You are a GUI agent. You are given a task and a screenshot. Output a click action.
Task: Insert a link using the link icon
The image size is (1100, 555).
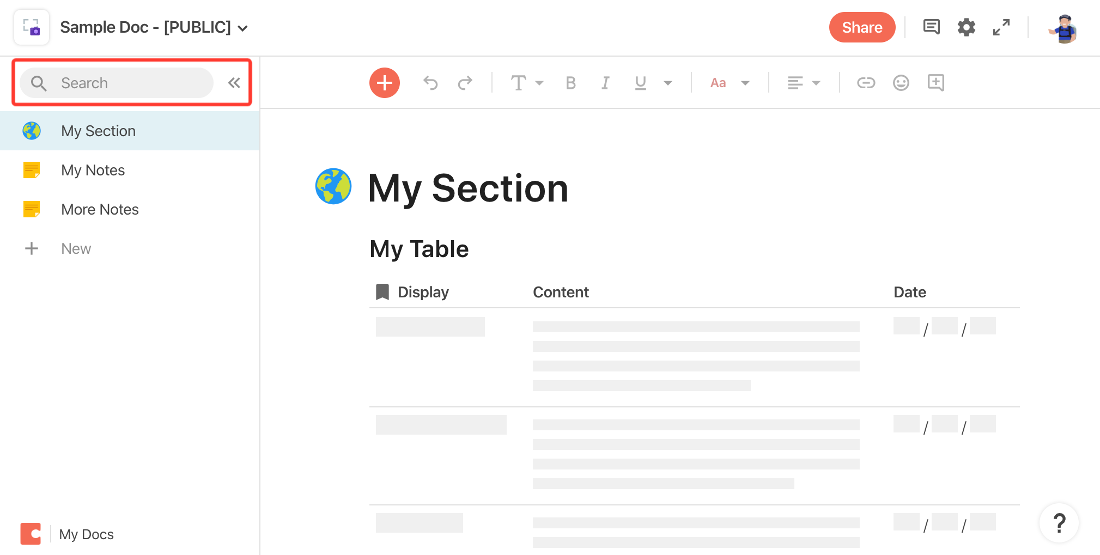(866, 83)
